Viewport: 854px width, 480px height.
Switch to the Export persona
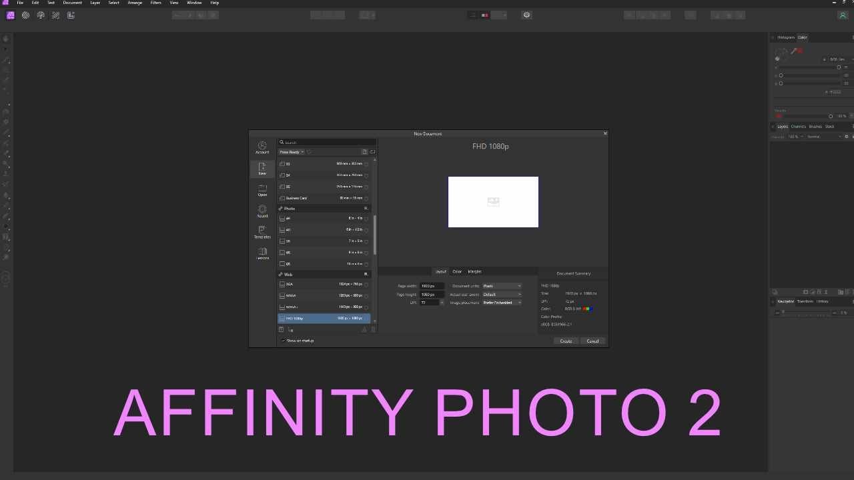(x=71, y=15)
